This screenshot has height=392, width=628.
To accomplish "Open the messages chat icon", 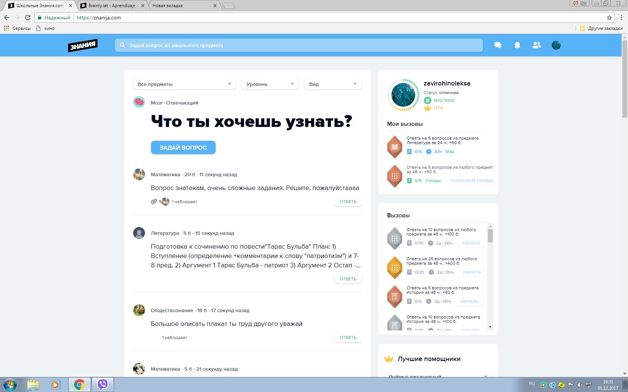I will tap(498, 45).
